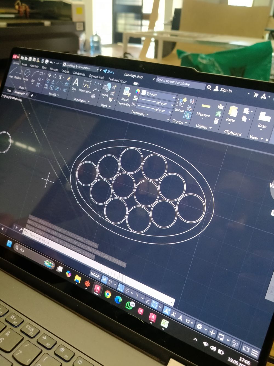Open the Home ribbon tab
This screenshot has height=366, width=274.
[x=16, y=63]
